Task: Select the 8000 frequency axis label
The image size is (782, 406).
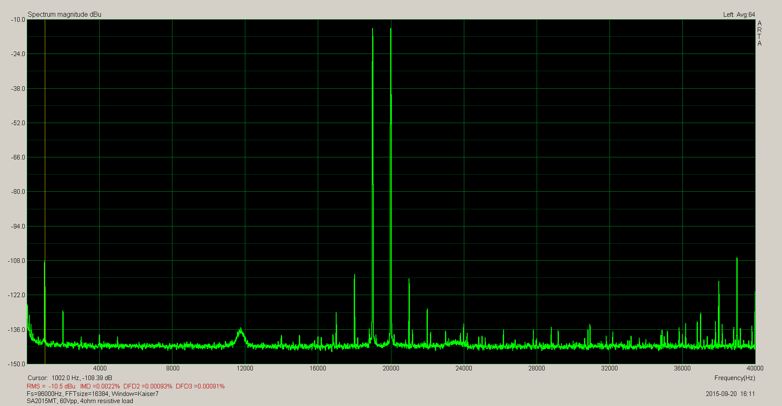Action: coord(172,368)
